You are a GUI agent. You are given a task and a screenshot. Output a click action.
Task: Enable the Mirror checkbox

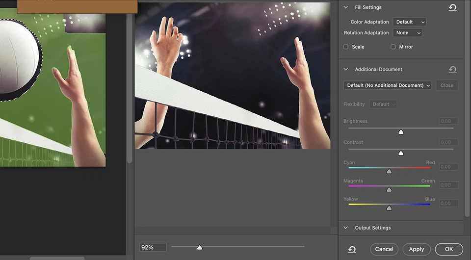click(x=393, y=47)
